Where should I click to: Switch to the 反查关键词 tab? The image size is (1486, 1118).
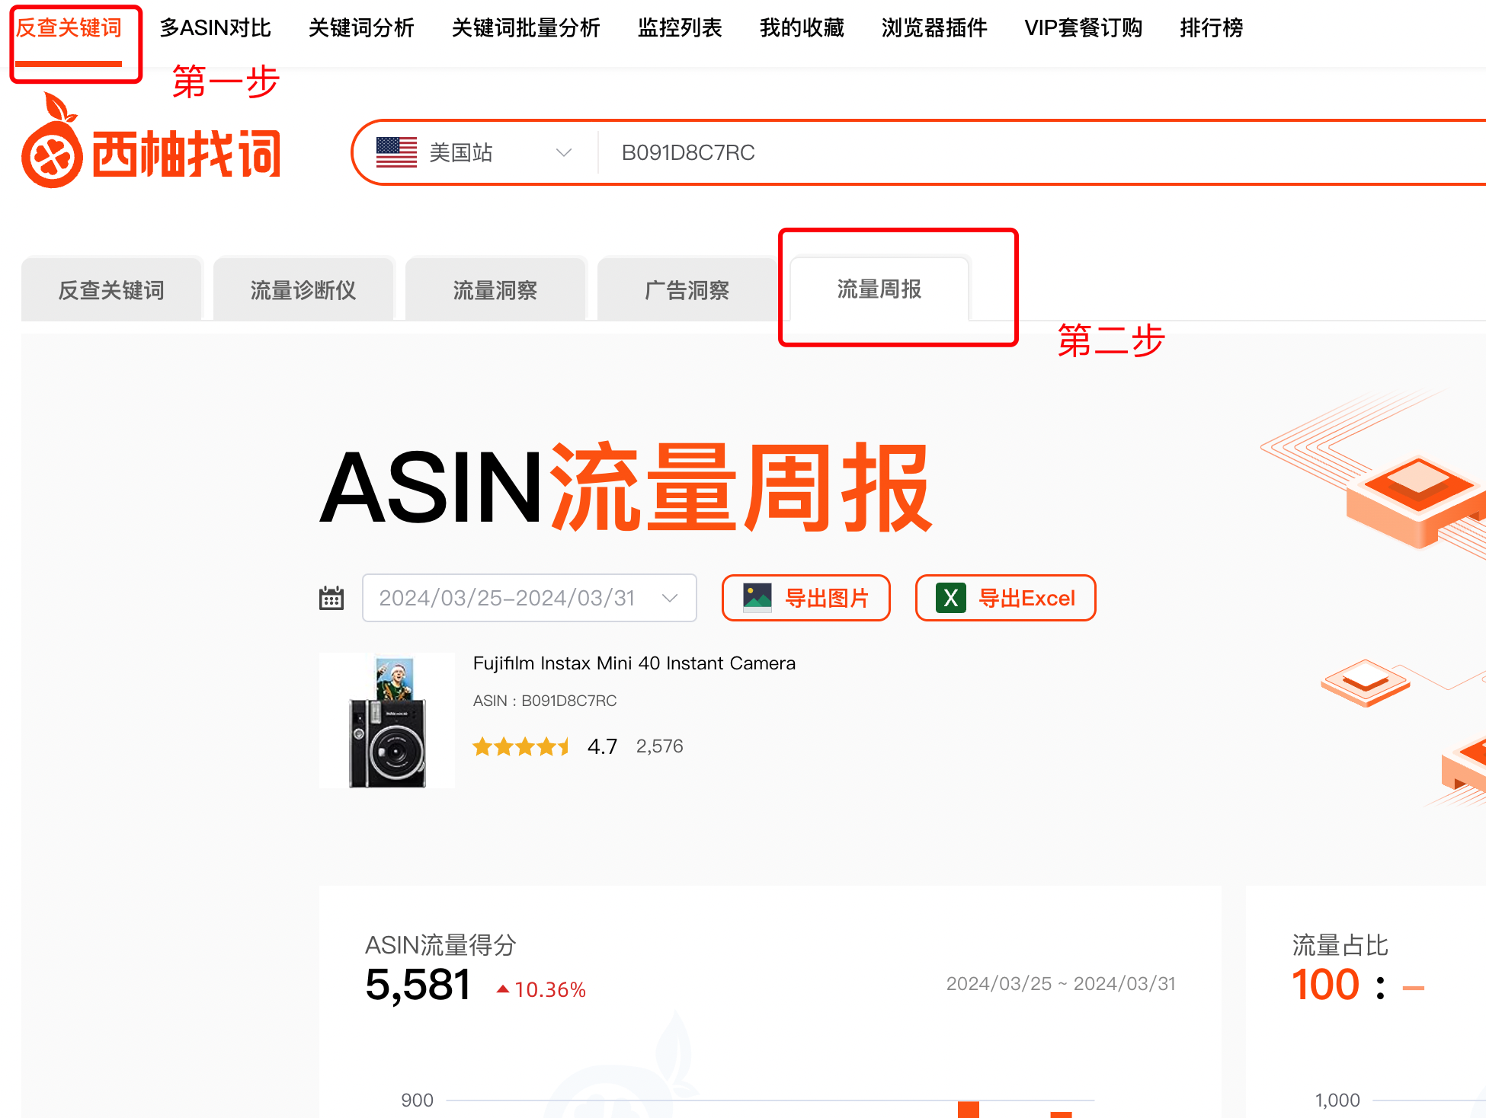coord(111,290)
